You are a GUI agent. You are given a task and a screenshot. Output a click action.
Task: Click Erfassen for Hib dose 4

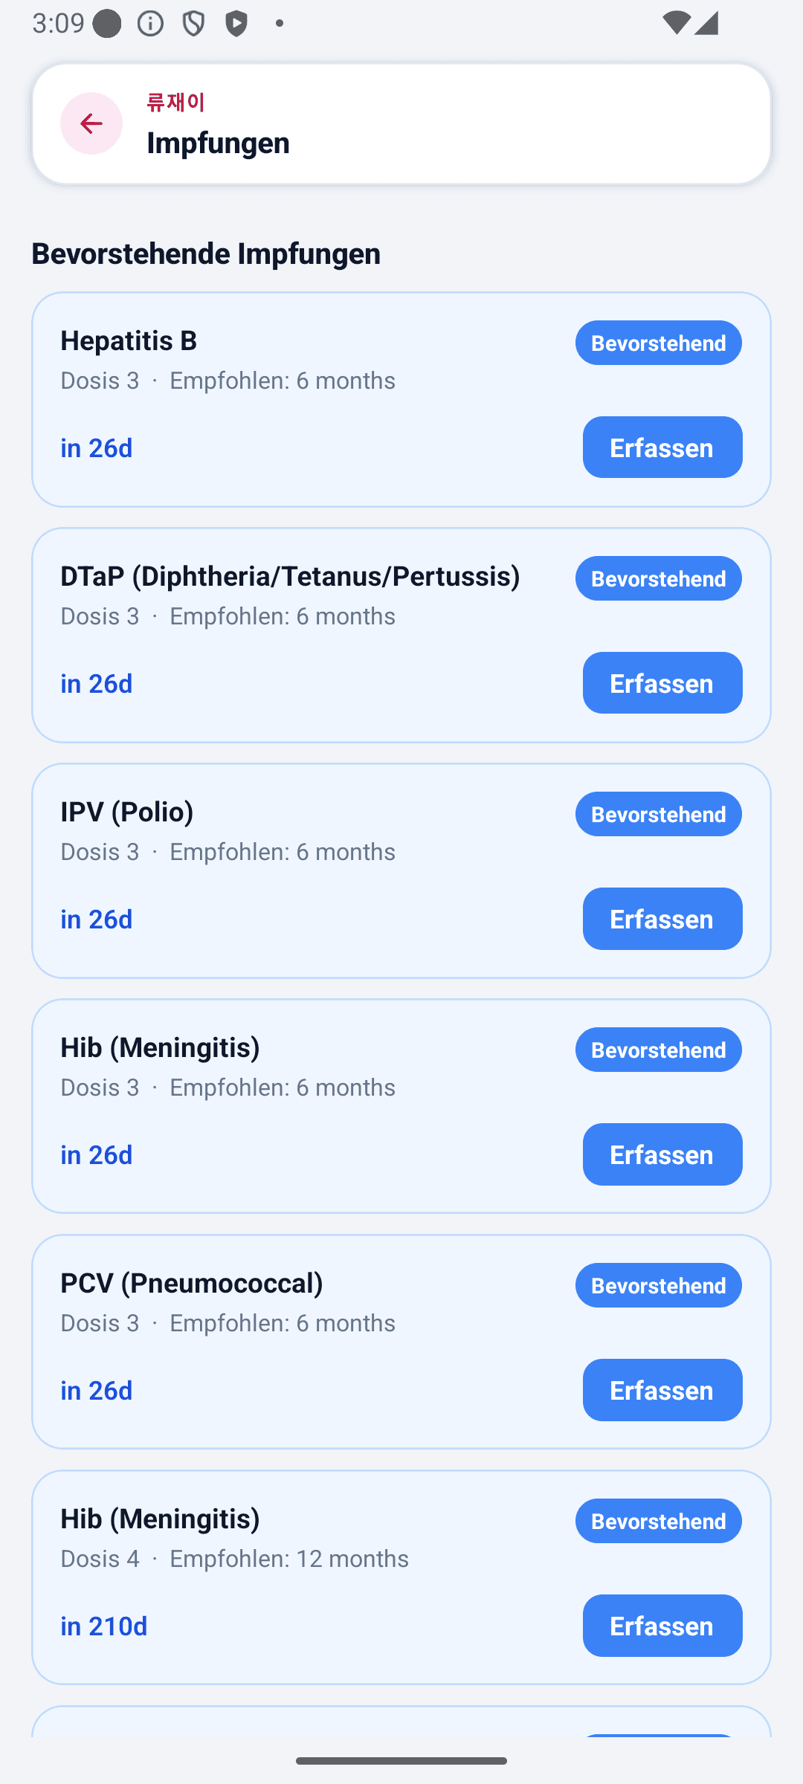click(662, 1626)
